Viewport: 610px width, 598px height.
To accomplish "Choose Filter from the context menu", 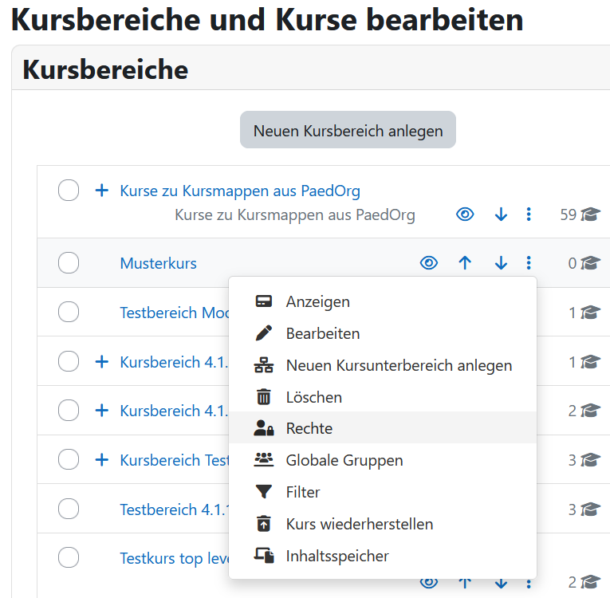I will pos(383,492).
